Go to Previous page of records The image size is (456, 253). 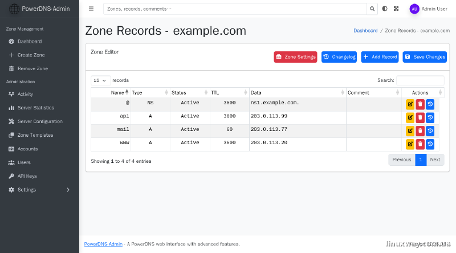[402, 160]
